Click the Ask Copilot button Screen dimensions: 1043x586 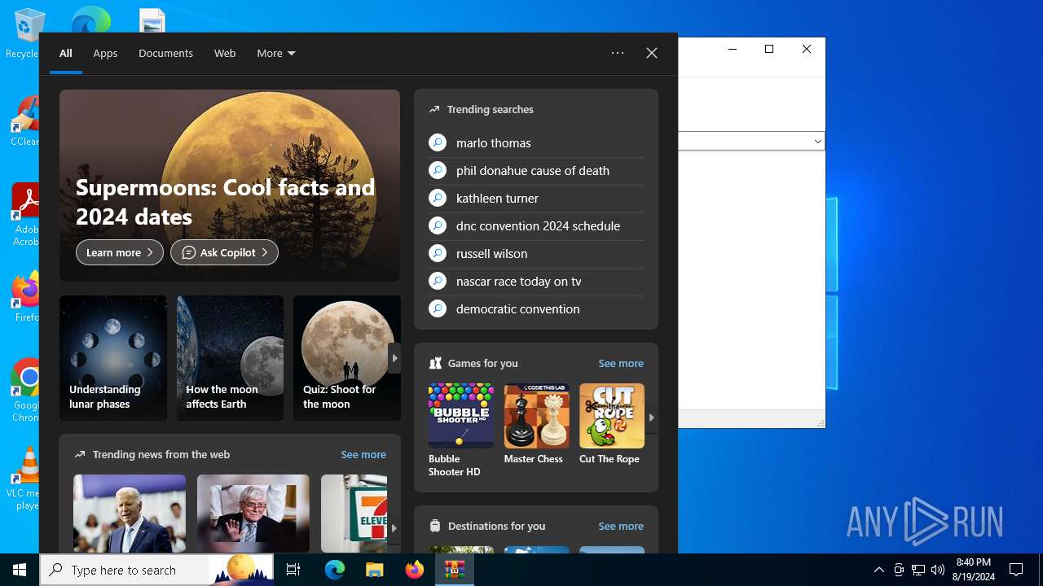(224, 252)
